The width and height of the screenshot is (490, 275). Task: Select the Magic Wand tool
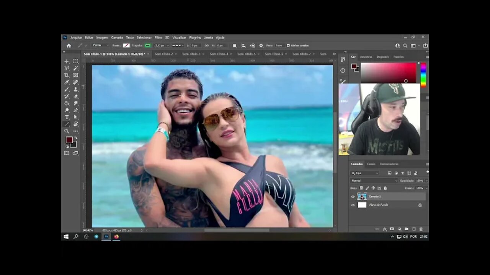click(76, 68)
